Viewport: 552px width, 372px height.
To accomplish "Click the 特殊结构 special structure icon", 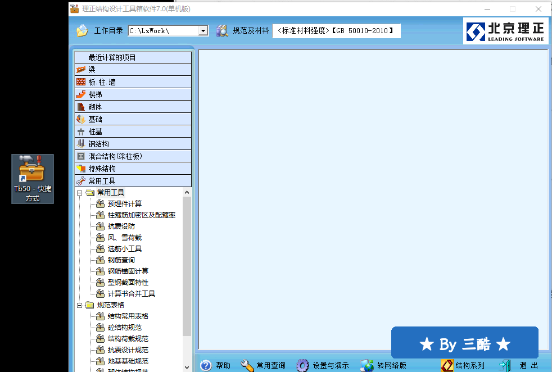I will 81,169.
